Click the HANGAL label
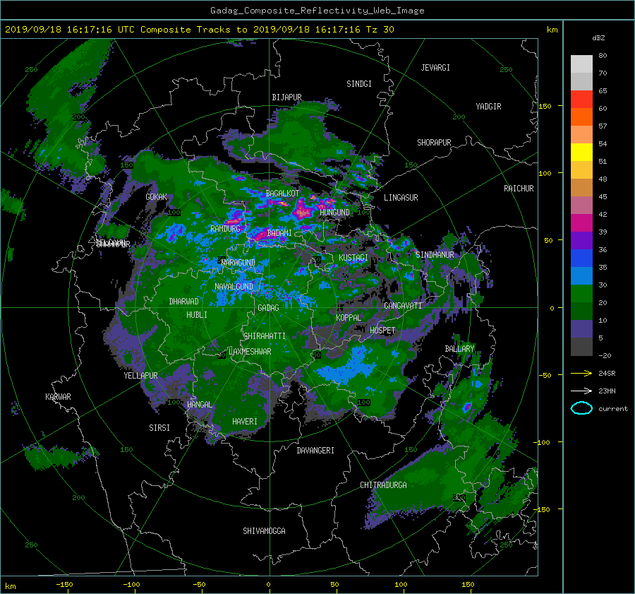Viewport: 635px width, 594px height. [x=199, y=405]
